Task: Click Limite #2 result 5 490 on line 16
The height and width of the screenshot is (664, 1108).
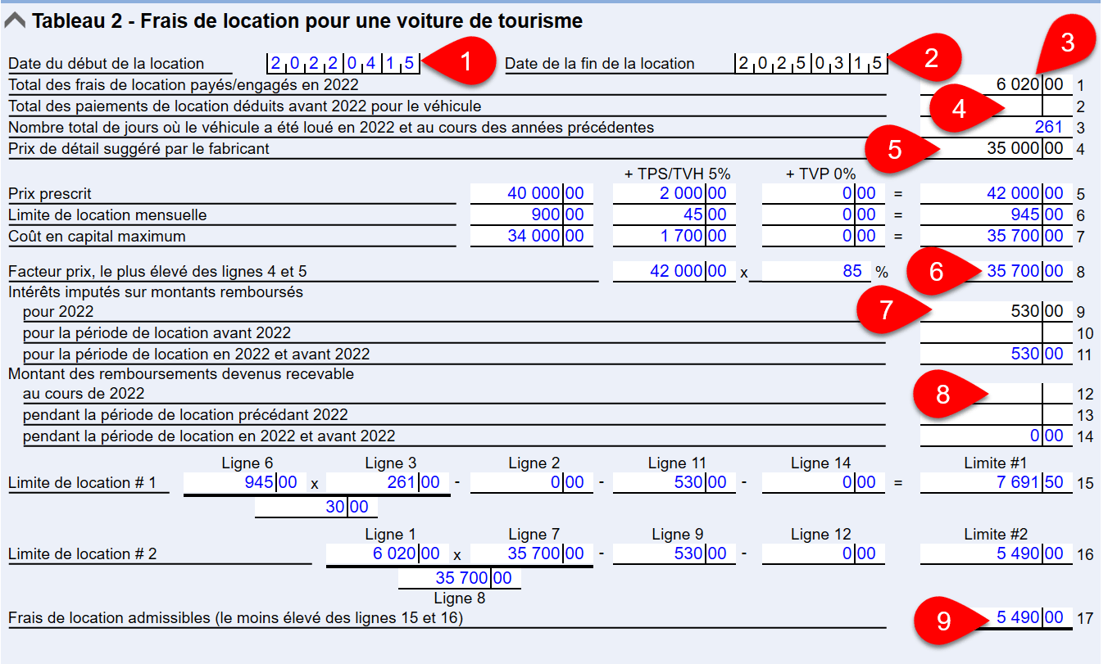Action: click(x=996, y=554)
